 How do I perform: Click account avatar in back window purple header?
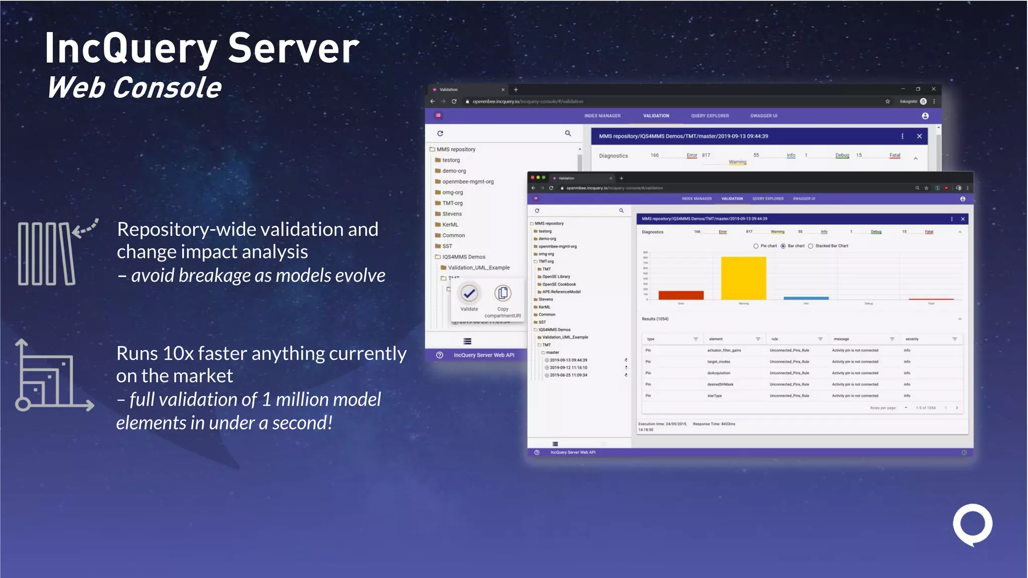point(925,116)
